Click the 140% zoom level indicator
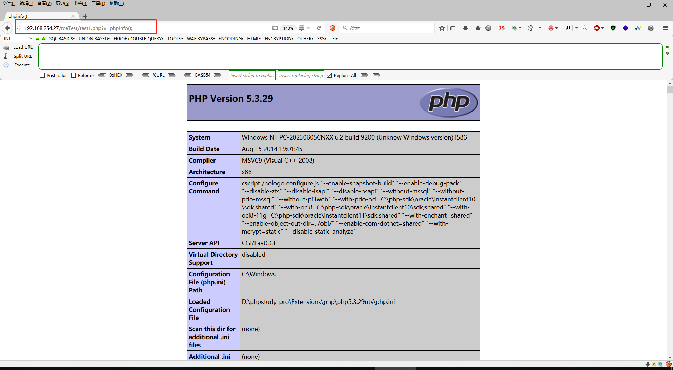Viewport: 673px width, 370px height. [x=288, y=28]
